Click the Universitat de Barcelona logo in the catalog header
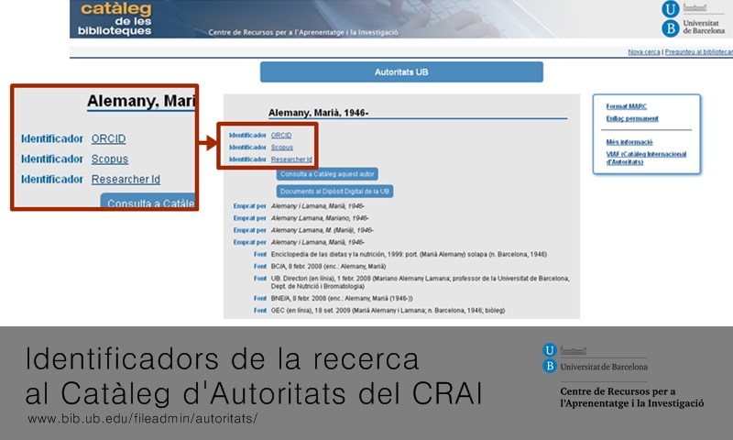The image size is (733, 440). click(x=693, y=18)
